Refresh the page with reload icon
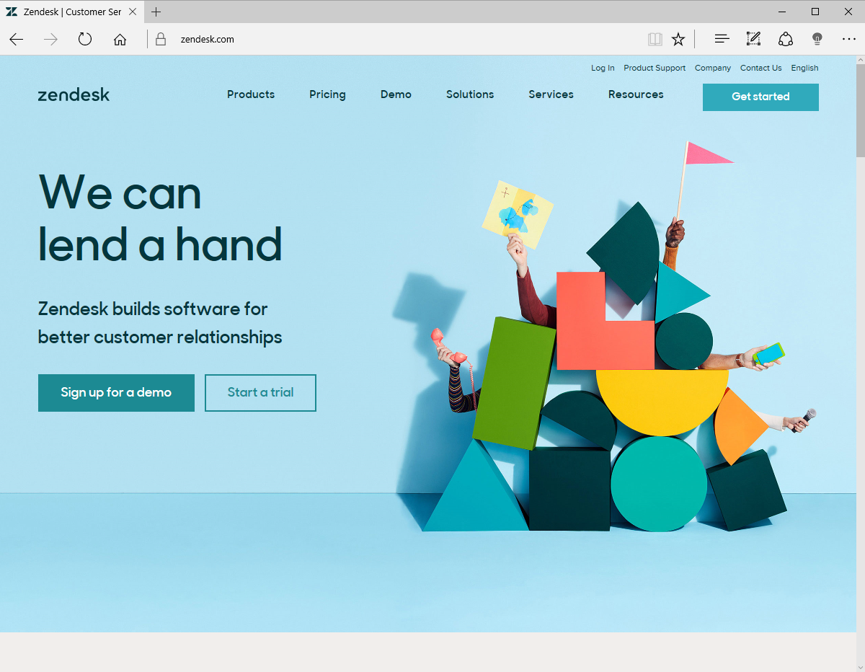The image size is (865, 672). [x=85, y=39]
